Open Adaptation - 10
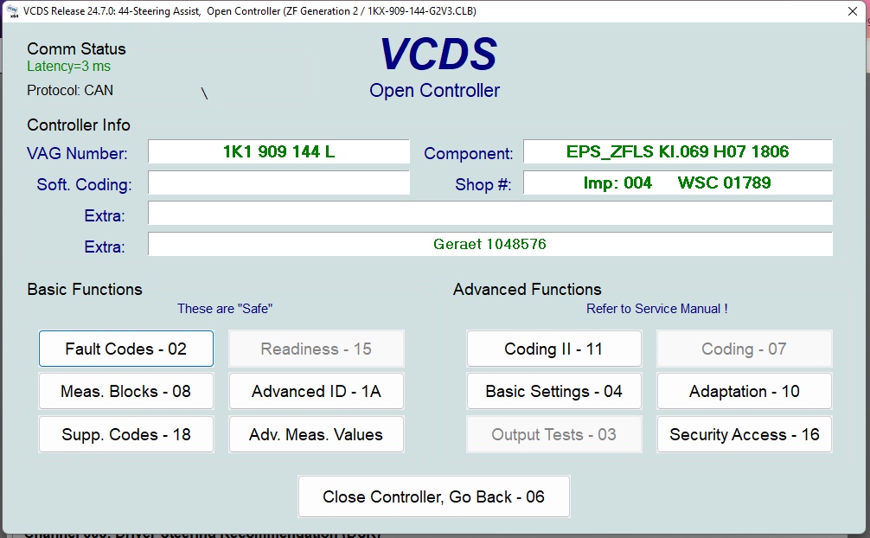 point(744,392)
